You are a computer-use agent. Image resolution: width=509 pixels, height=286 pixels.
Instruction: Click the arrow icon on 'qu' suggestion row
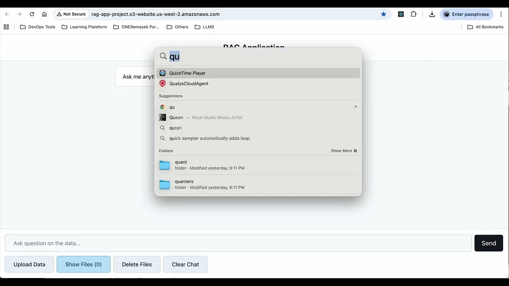[x=355, y=107]
